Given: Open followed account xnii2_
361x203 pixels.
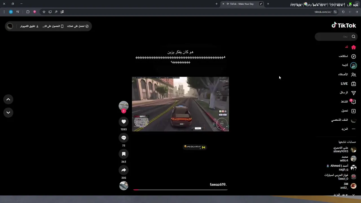Looking at the screenshot, I should tap(348, 186).
